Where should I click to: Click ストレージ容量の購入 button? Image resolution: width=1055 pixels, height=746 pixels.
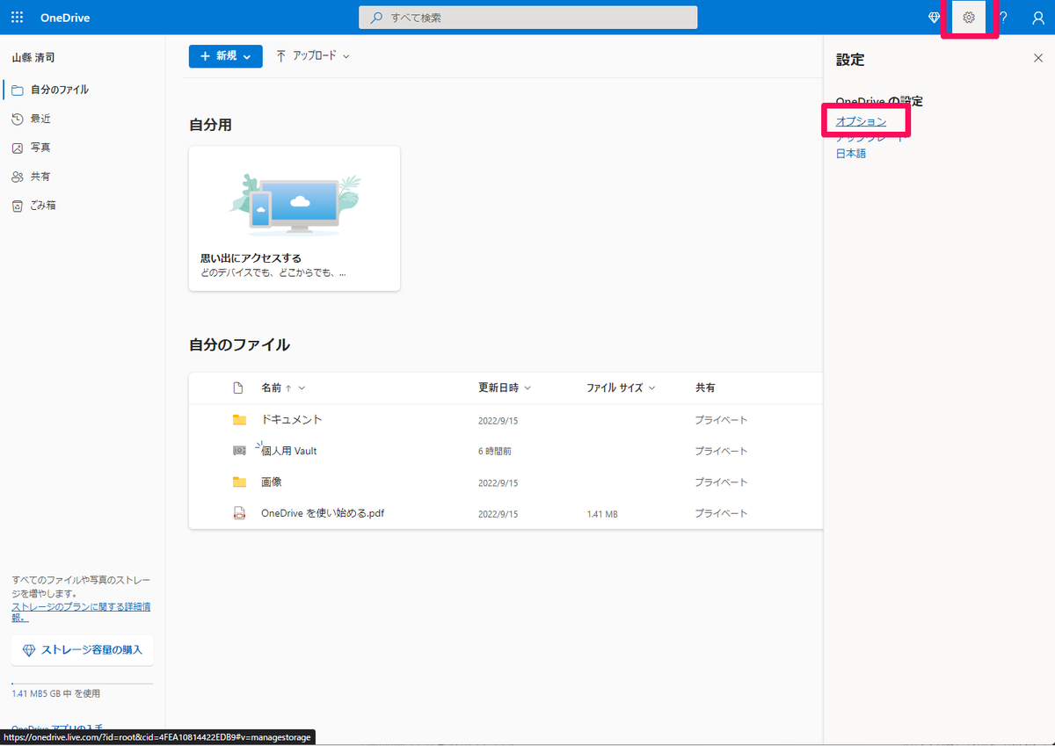(x=83, y=650)
